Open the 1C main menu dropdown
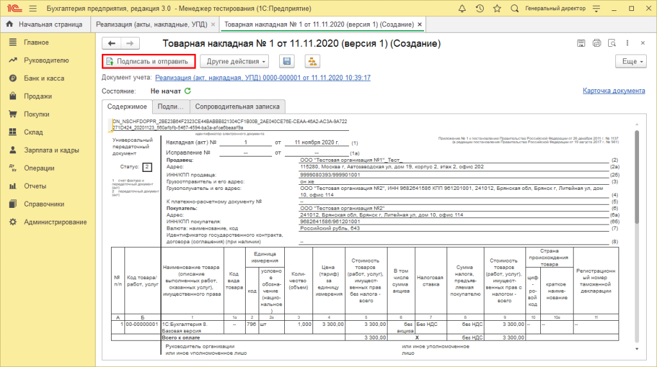Screen dimensions: 657x367 click(x=33, y=8)
